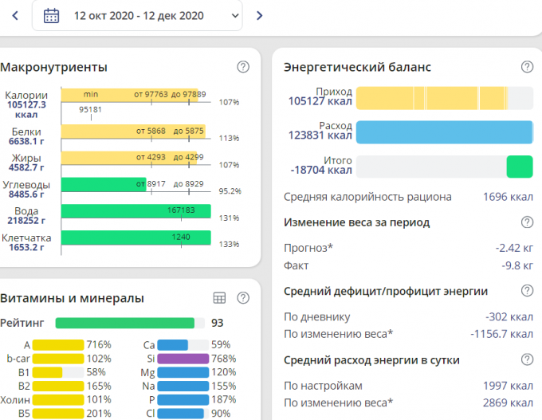
Task: Click the green Рейтинг bar
Action: coord(124,324)
